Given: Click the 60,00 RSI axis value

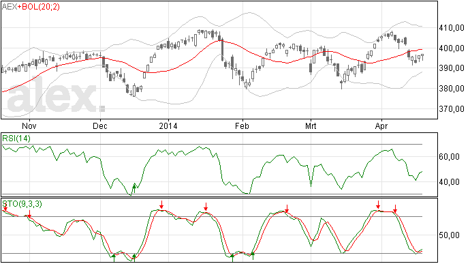Looking at the screenshot, I should [450, 157].
